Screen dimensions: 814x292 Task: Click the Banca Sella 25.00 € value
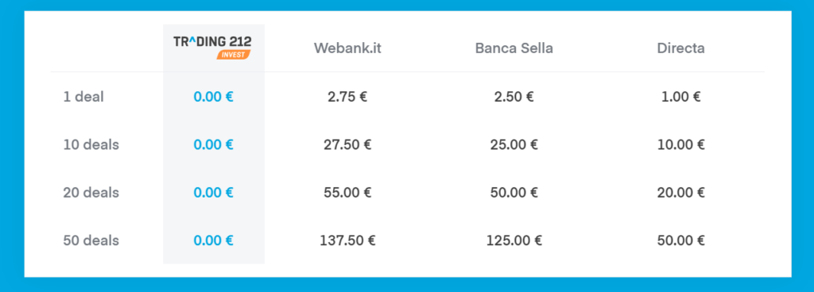[x=514, y=144]
